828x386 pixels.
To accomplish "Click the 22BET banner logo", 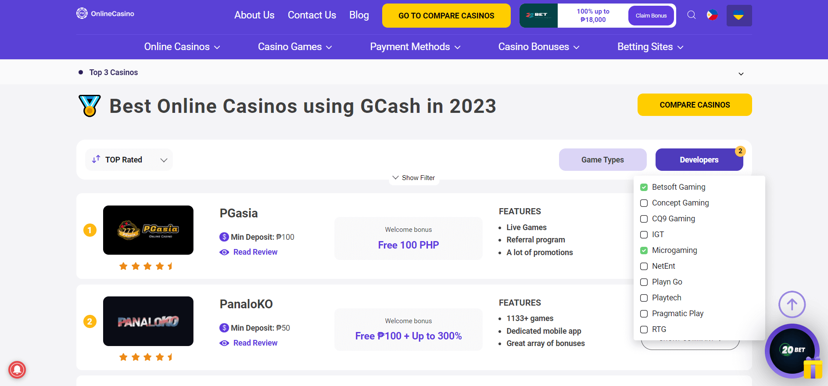I will pyautogui.click(x=538, y=15).
